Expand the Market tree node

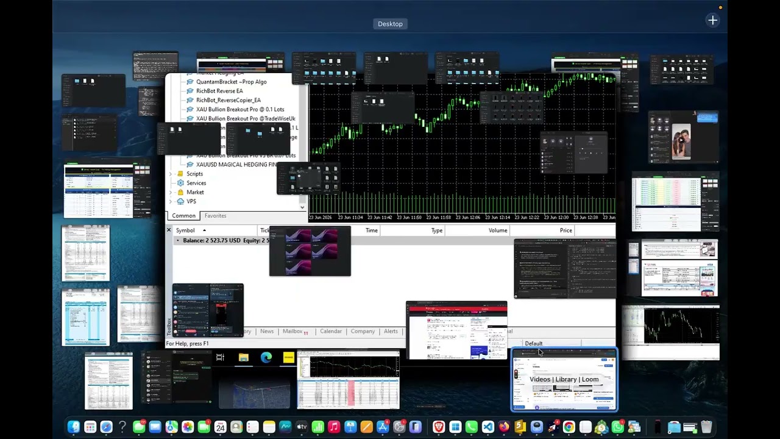[x=171, y=192]
